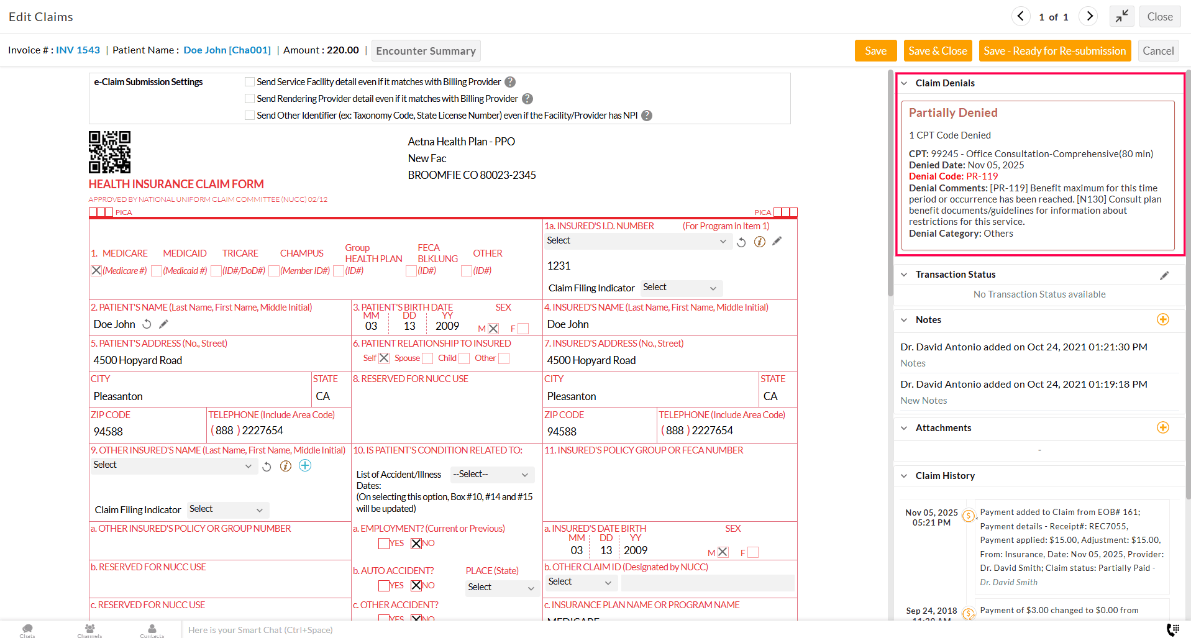Add a new note with the plus icon
This screenshot has width=1191, height=638.
tap(1163, 319)
